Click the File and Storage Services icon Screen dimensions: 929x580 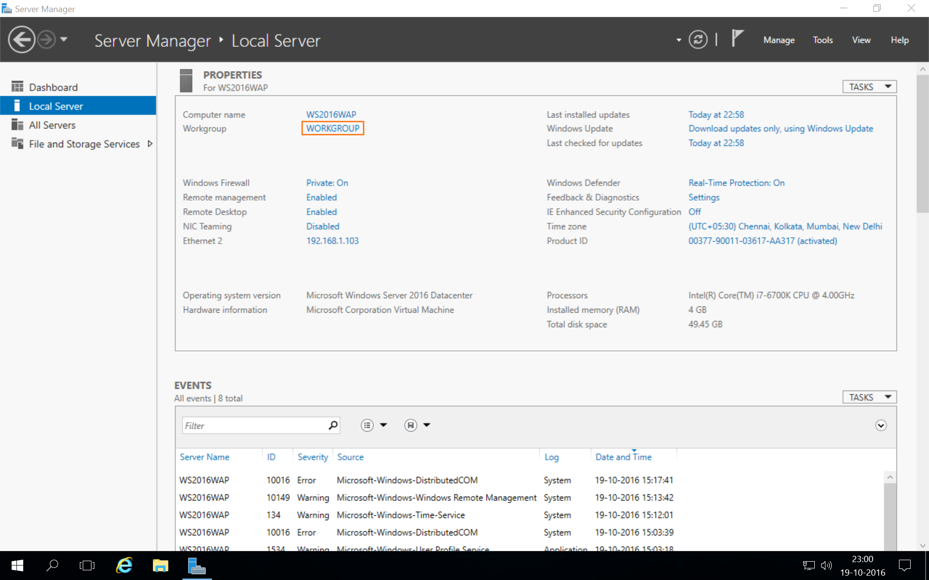(17, 143)
